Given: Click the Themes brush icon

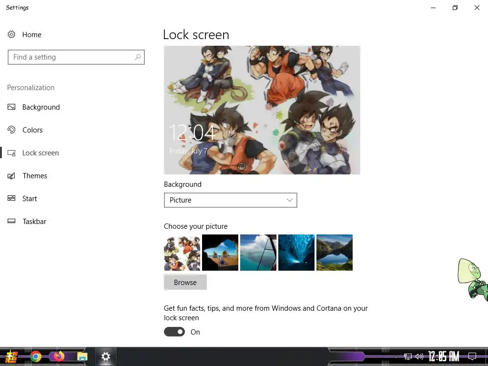Looking at the screenshot, I should pyautogui.click(x=11, y=176).
